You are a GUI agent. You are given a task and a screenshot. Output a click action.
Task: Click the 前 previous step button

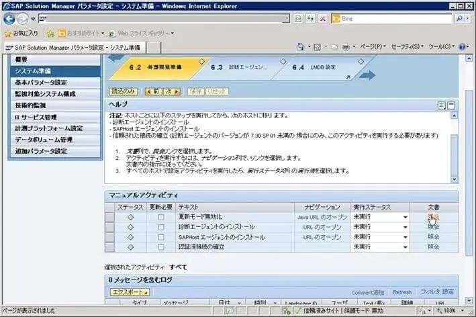(153, 91)
